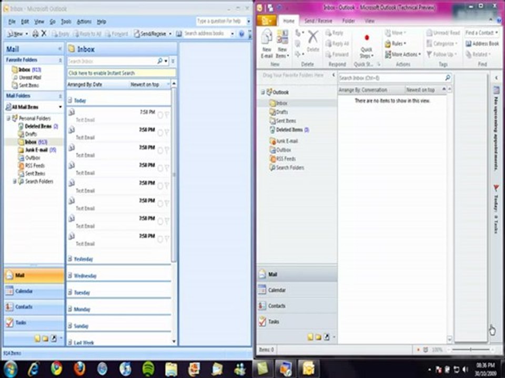Select Deleted Items in Outlook 2007 tree
505x378 pixels.
coord(38,127)
